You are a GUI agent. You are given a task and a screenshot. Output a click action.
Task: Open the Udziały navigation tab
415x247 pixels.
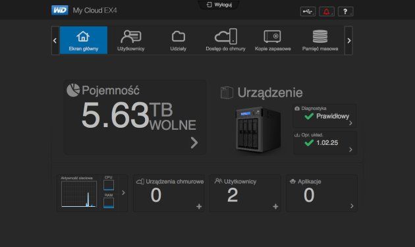pos(178,40)
